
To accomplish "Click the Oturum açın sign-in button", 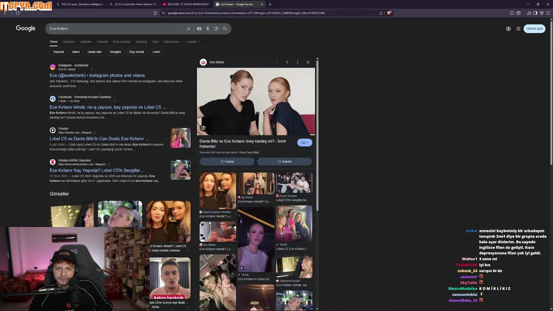I will [x=534, y=29].
